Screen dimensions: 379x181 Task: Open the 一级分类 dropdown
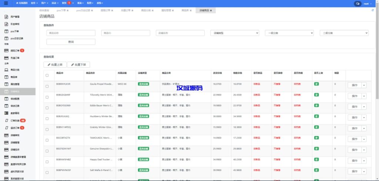(x=289, y=33)
